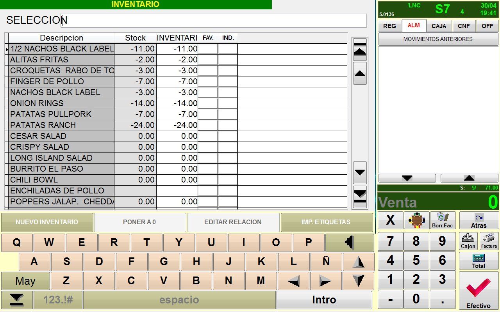This screenshot has width=500, height=312.
Task: Click the Borr.Fac recycle bin icon
Action: click(x=443, y=220)
